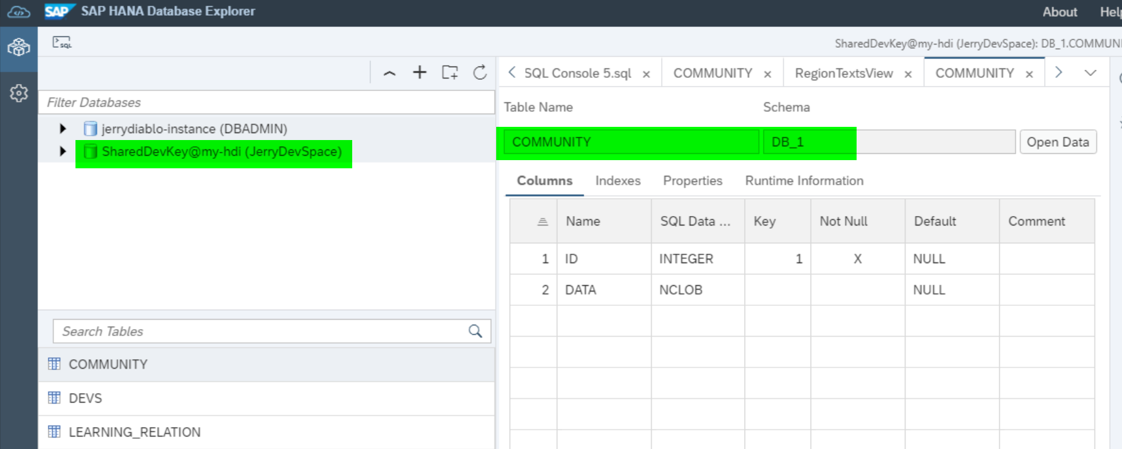Add a database using the plus icon

[x=419, y=72]
